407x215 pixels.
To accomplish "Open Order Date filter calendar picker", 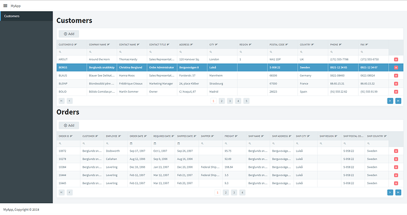I will point(131,144).
